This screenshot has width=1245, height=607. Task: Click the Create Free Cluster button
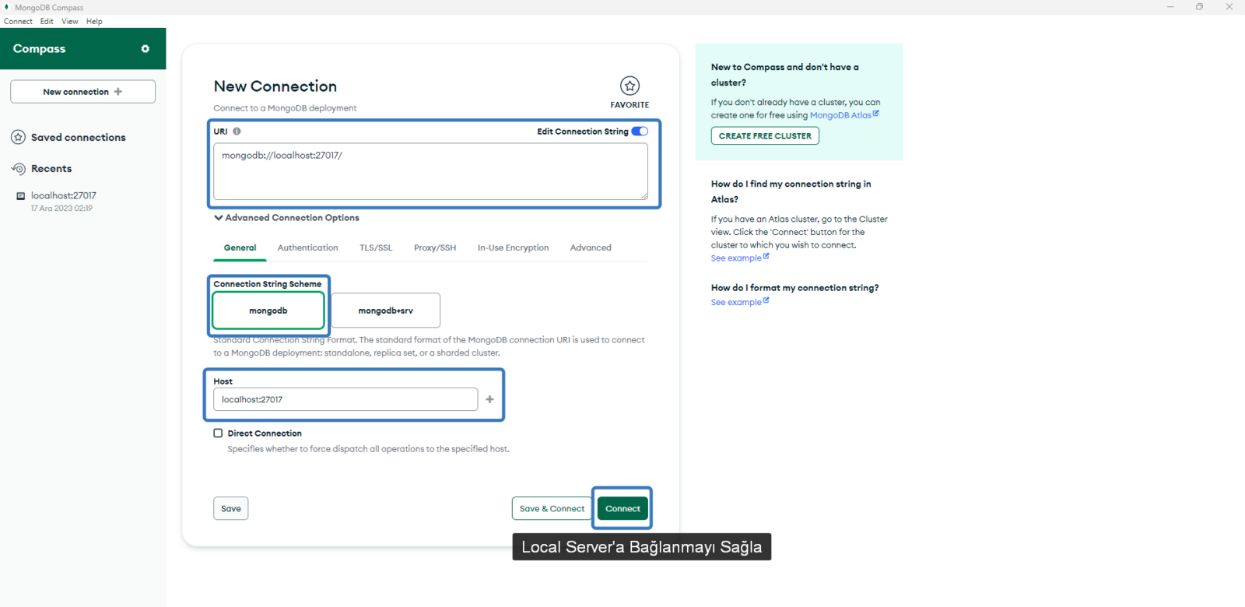pyautogui.click(x=764, y=136)
